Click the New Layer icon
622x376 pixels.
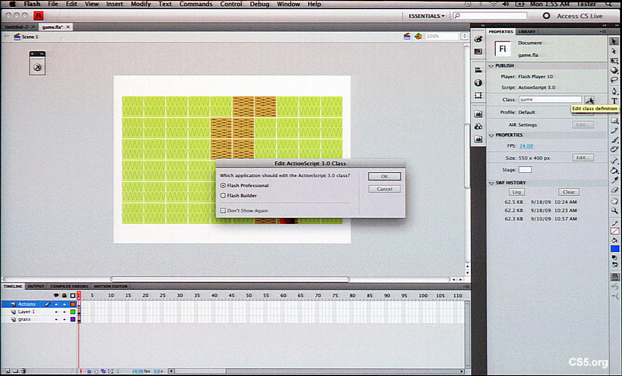point(7,371)
